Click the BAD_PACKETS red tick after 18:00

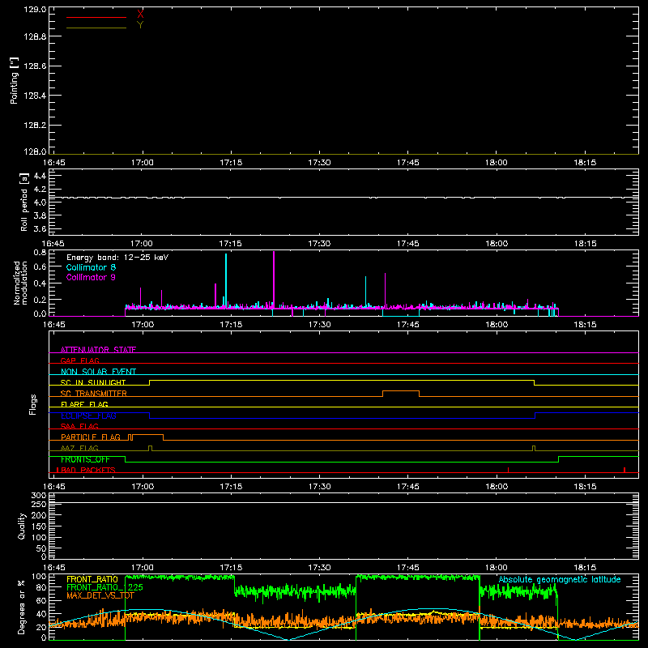click(509, 470)
